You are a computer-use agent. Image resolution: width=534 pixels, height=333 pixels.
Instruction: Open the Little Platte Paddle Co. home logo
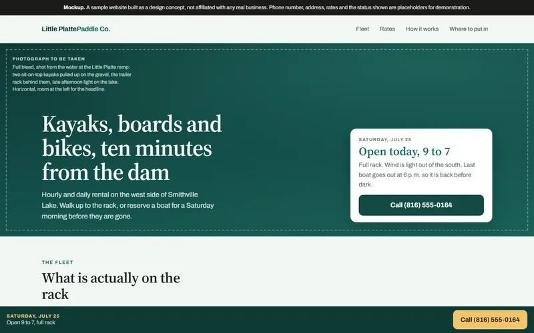click(76, 29)
